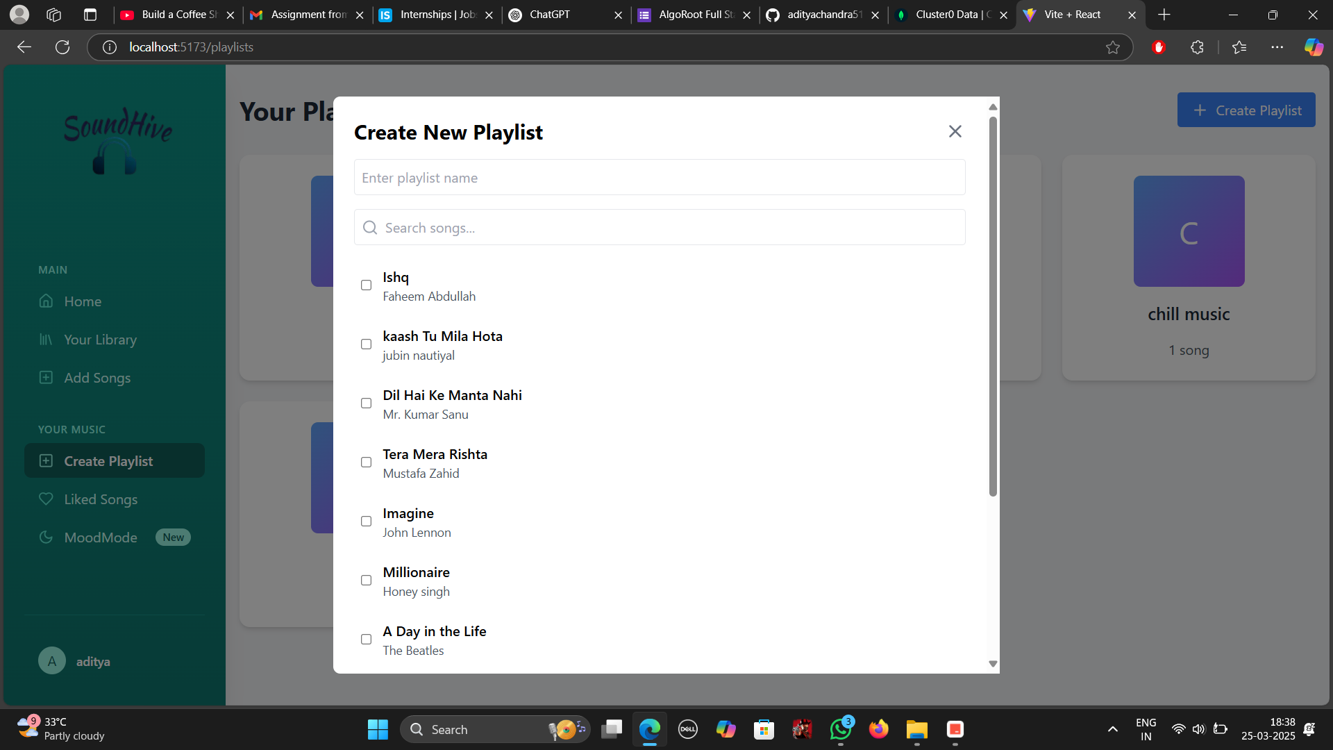Bookmark this page with star icon
1333x750 pixels.
pyautogui.click(x=1113, y=47)
